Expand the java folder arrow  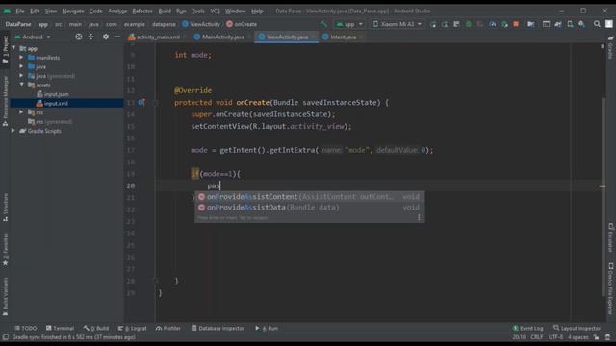click(x=21, y=66)
